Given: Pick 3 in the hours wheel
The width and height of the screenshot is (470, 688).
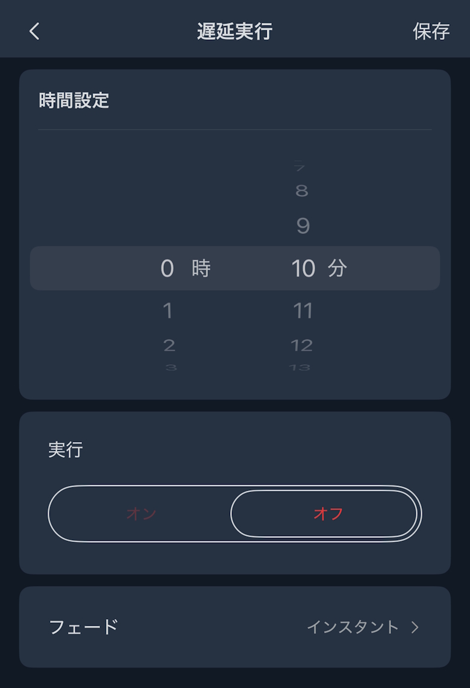Looking at the screenshot, I should click(x=171, y=367).
